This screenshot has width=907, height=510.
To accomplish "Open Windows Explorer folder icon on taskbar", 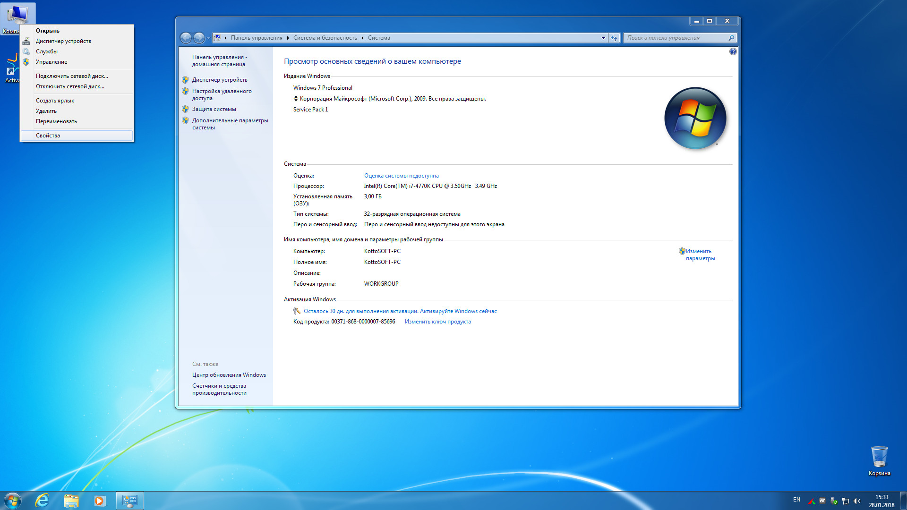I will (x=71, y=501).
